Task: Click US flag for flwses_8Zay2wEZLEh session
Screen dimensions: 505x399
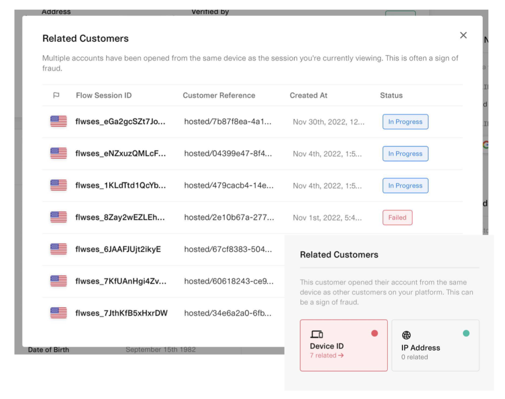Action: coord(58,217)
